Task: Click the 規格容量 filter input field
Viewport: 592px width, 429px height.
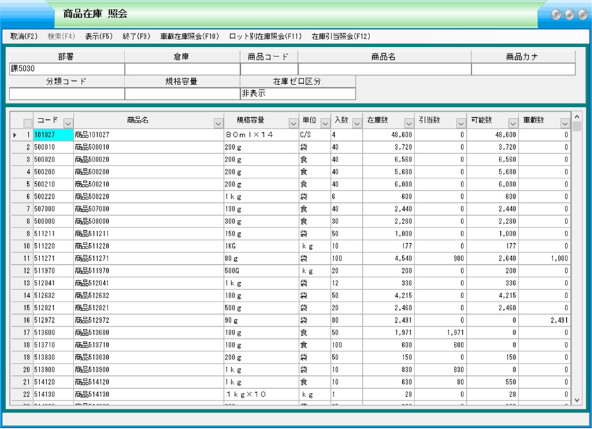Action: pyautogui.click(x=182, y=94)
